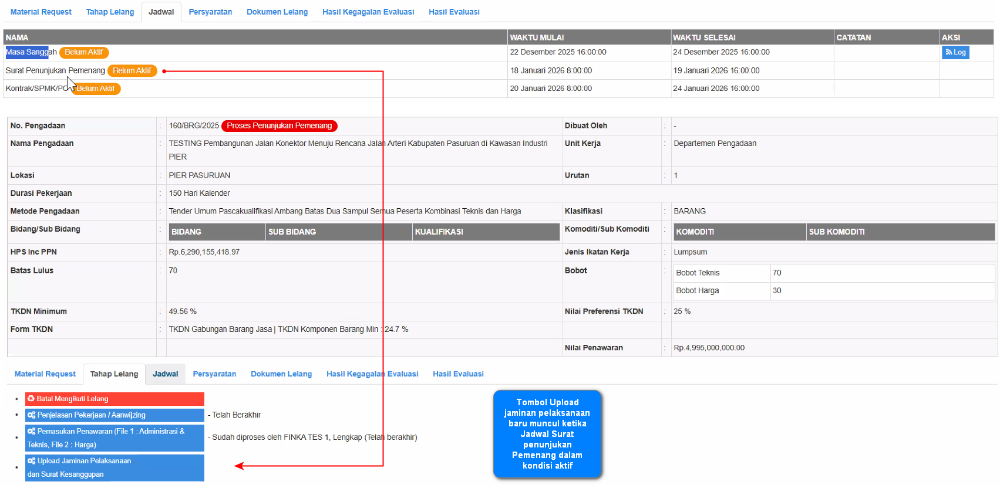View top Hasil Kegagalan Evaluasi tab
The height and width of the screenshot is (485, 1000).
pyautogui.click(x=368, y=12)
